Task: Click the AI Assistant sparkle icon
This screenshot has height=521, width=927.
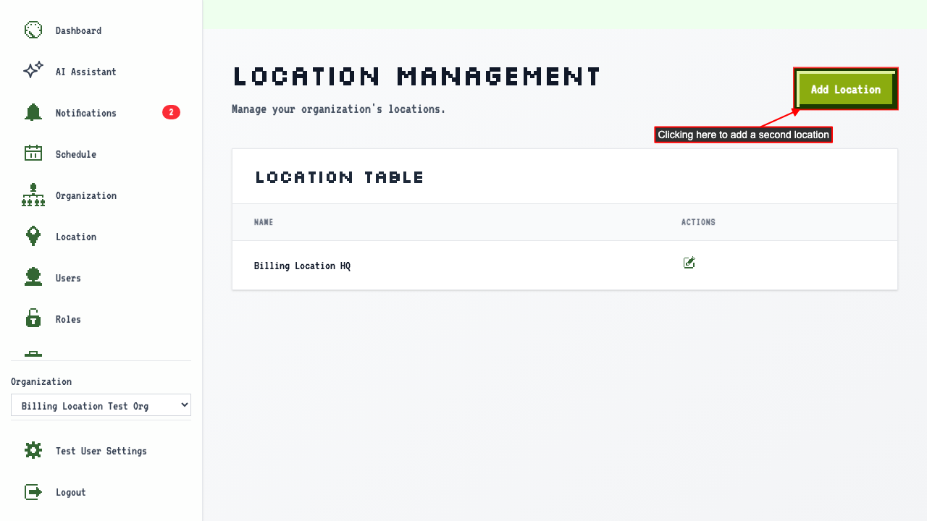Action: point(33,71)
